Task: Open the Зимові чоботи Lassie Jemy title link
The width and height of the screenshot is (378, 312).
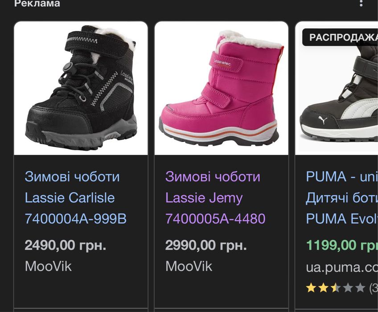Action: click(215, 197)
